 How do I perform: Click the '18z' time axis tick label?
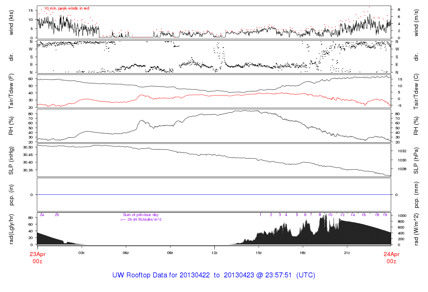(x=303, y=253)
